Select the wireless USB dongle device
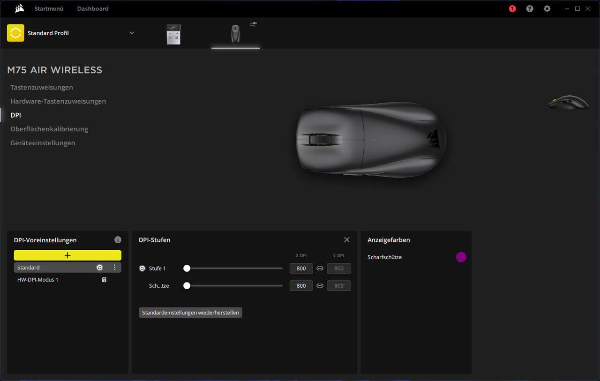This screenshot has width=600, height=381. coord(173,34)
